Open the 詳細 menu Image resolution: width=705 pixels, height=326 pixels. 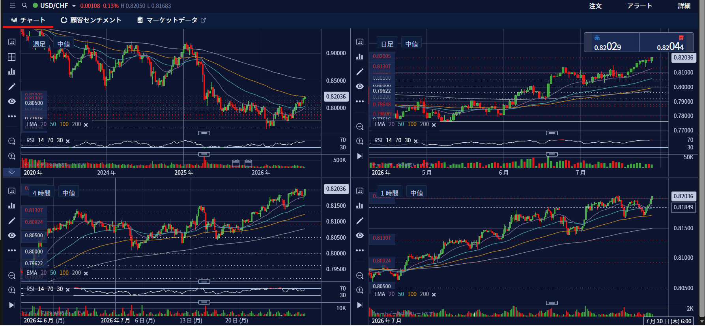click(684, 6)
